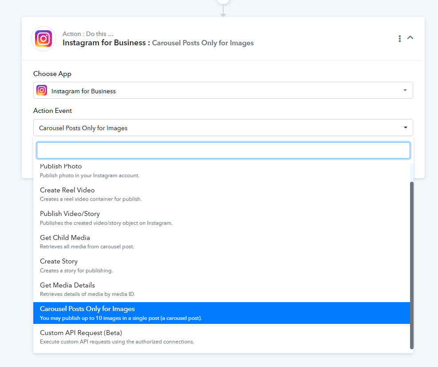Image resolution: width=438 pixels, height=367 pixels.
Task: Choose the Publish Video/Story option
Action: 221,218
